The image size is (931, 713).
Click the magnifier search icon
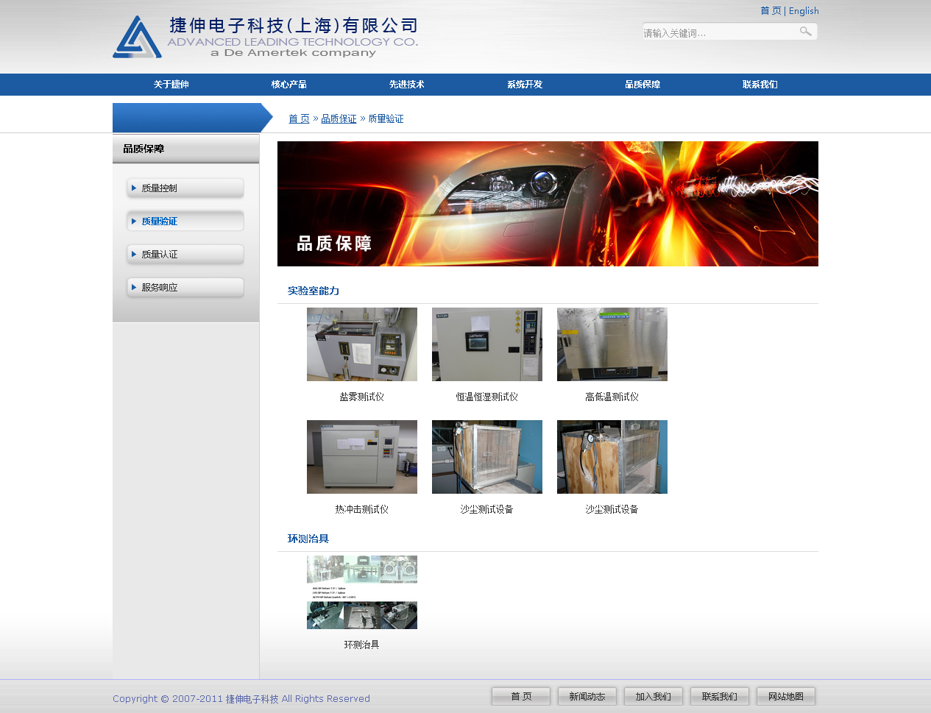click(x=805, y=32)
